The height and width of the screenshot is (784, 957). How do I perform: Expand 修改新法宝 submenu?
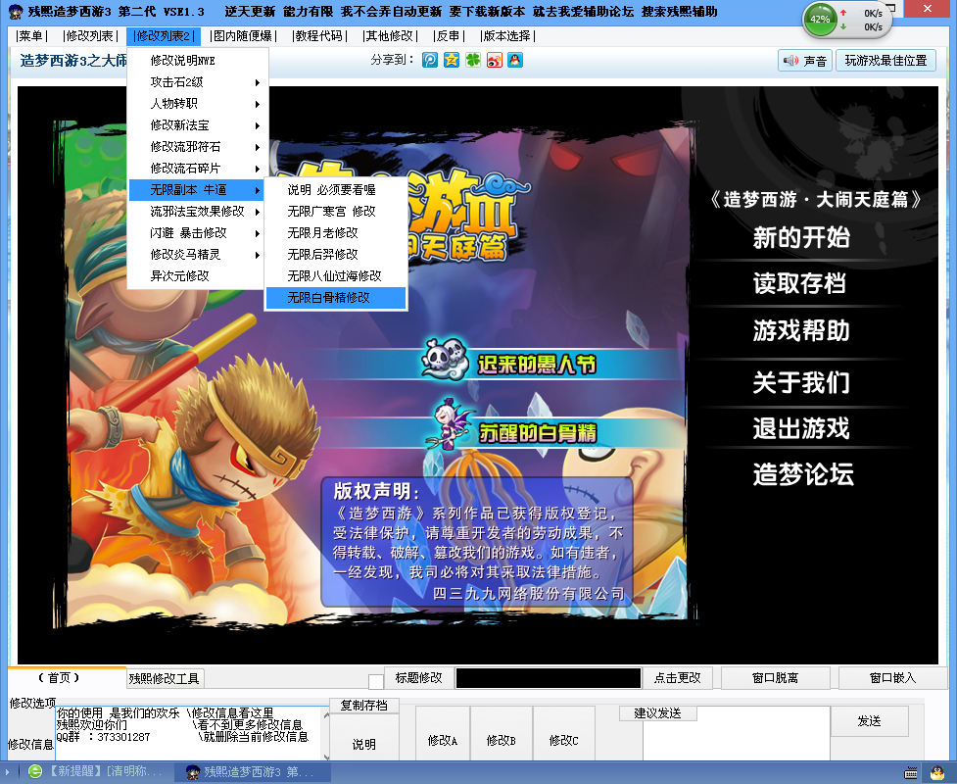point(199,125)
